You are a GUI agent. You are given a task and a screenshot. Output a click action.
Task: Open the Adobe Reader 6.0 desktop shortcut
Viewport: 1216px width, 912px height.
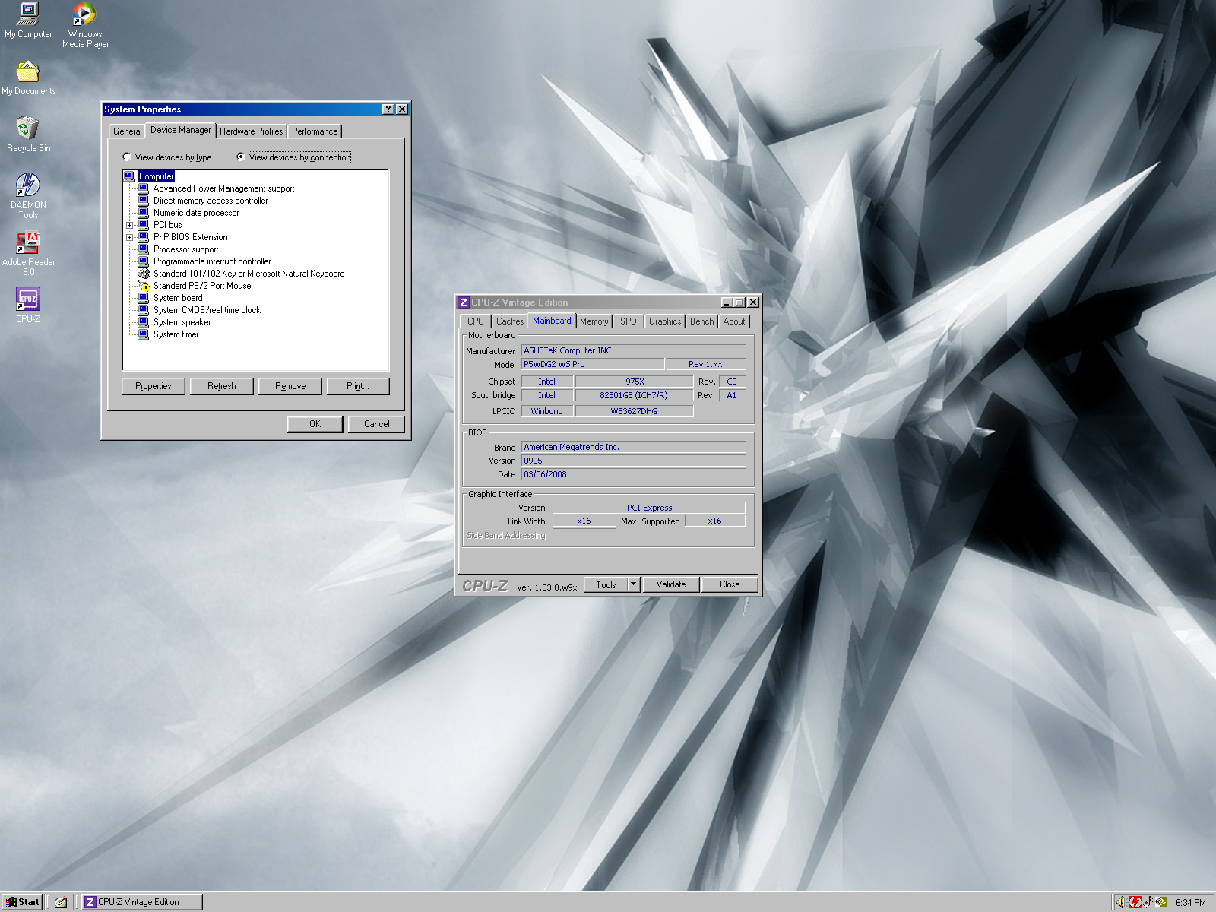(28, 243)
